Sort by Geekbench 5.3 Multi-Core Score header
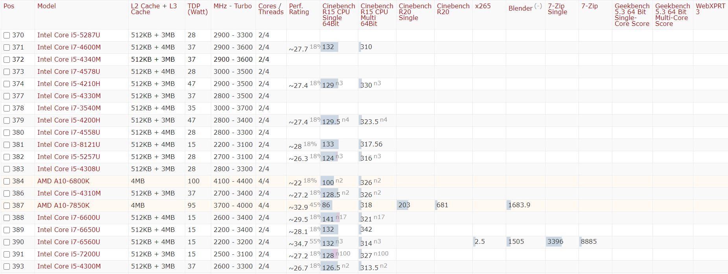Image resolution: width=728 pixels, height=274 pixels. (672, 15)
